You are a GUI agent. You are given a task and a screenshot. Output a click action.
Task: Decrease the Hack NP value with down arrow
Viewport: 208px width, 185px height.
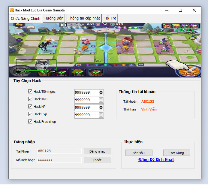pos(101,109)
